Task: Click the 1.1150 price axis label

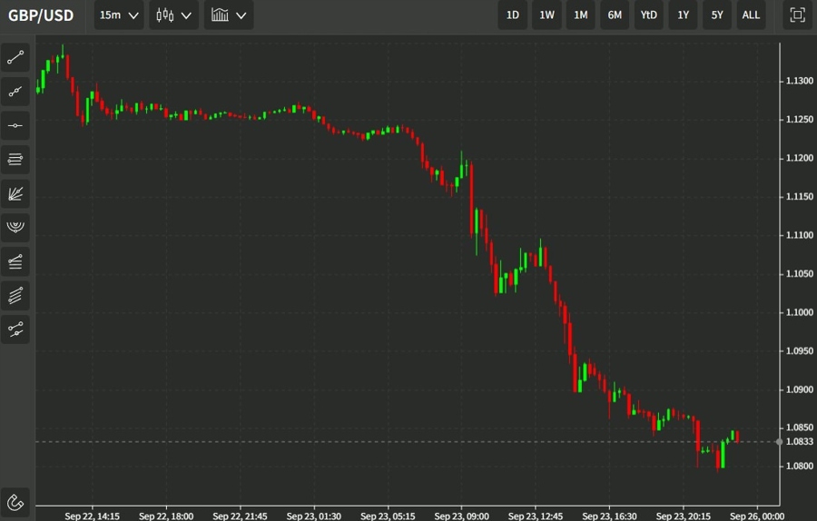Action: (x=799, y=196)
